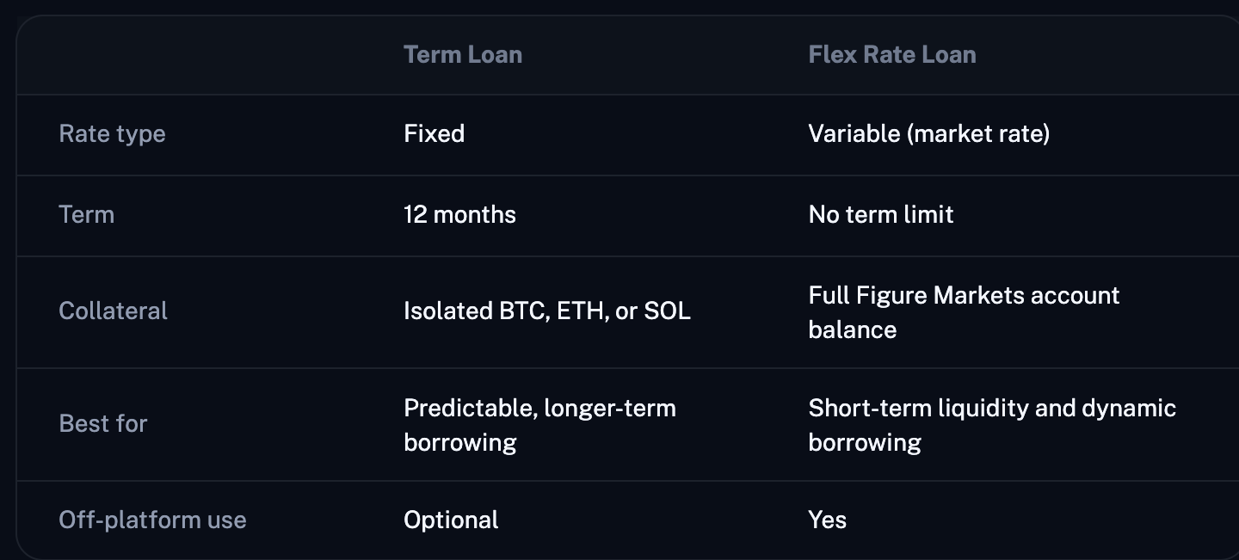
Task: Click the Yes cell under Flex Rate Loan
Action: (828, 520)
